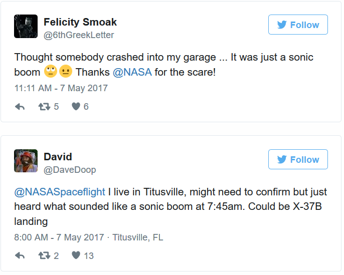The width and height of the screenshot is (344, 275).
Task: Follow Felicity Smoak
Action: pyautogui.click(x=298, y=25)
